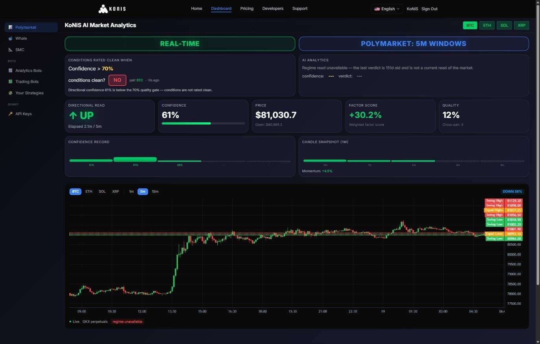540x344 pixels.
Task: Select ETH in the top-right pair buttons
Action: [487, 25]
